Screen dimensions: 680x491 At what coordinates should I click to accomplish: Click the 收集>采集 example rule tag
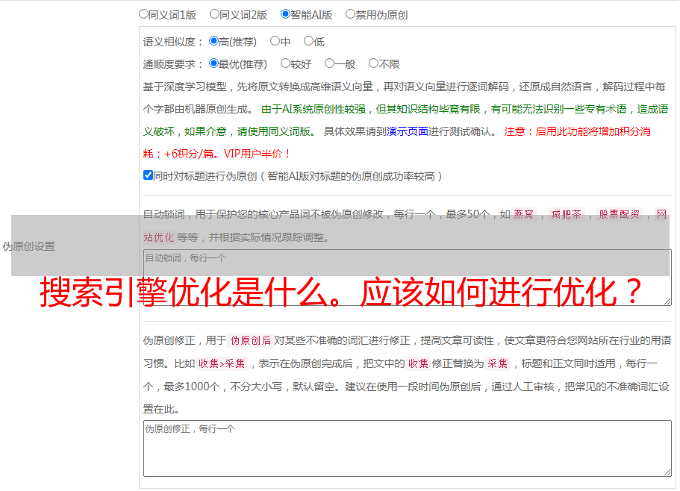click(x=222, y=363)
